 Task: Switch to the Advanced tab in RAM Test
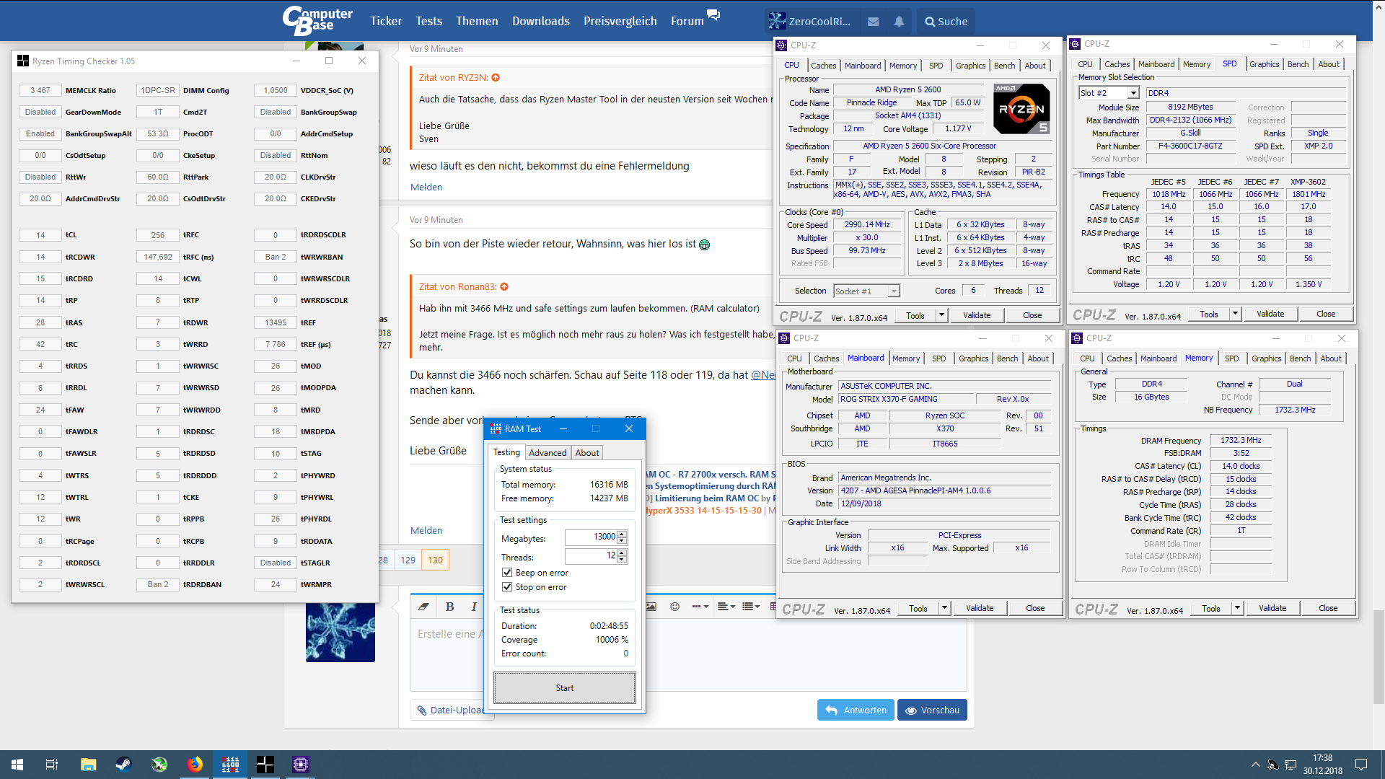coord(548,452)
